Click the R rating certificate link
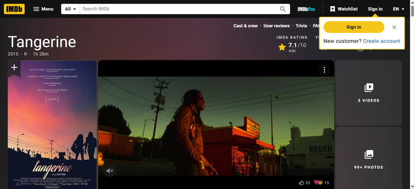The image size is (415, 189). click(26, 54)
